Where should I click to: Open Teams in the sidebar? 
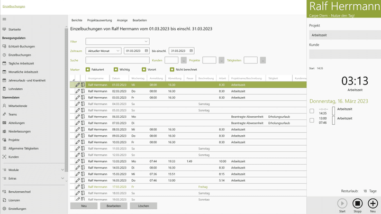[13, 114]
